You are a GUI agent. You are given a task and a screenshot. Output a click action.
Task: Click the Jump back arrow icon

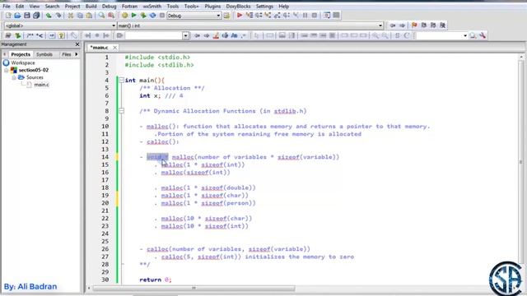pos(393,25)
